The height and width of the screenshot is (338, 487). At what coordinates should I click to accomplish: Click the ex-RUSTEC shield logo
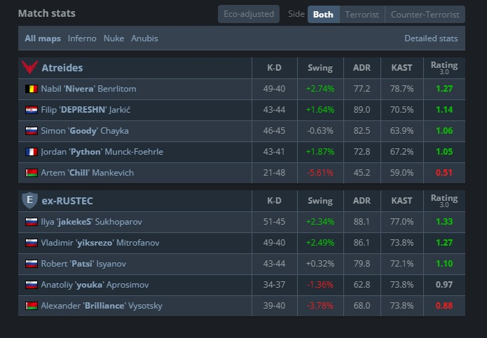click(30, 200)
